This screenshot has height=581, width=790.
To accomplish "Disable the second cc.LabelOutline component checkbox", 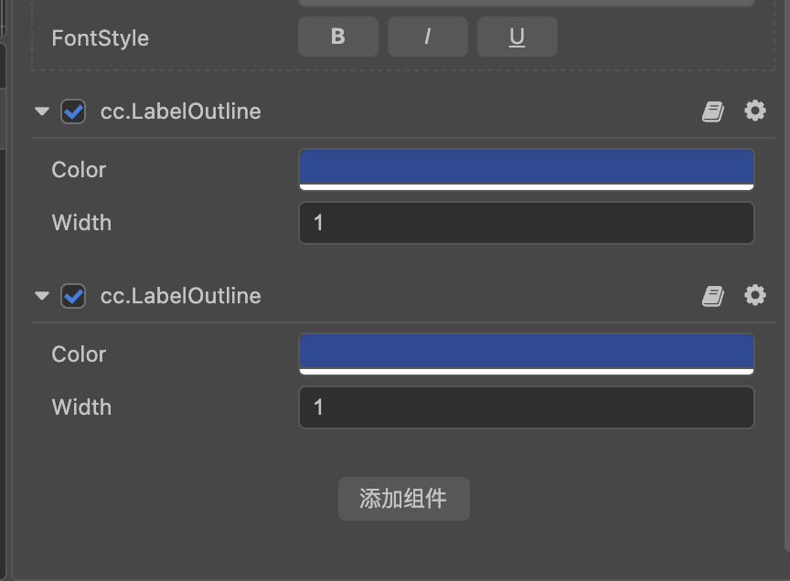I will pos(73,296).
